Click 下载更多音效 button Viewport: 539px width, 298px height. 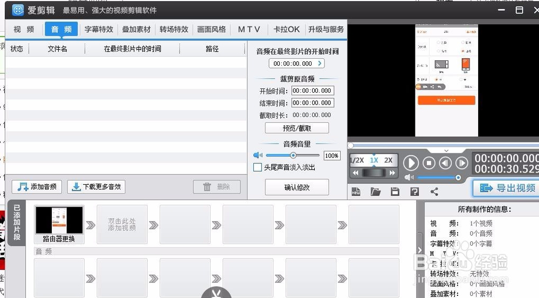96,186
